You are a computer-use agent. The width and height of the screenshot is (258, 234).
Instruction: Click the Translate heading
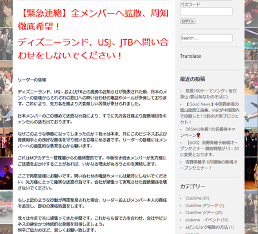click(190, 56)
